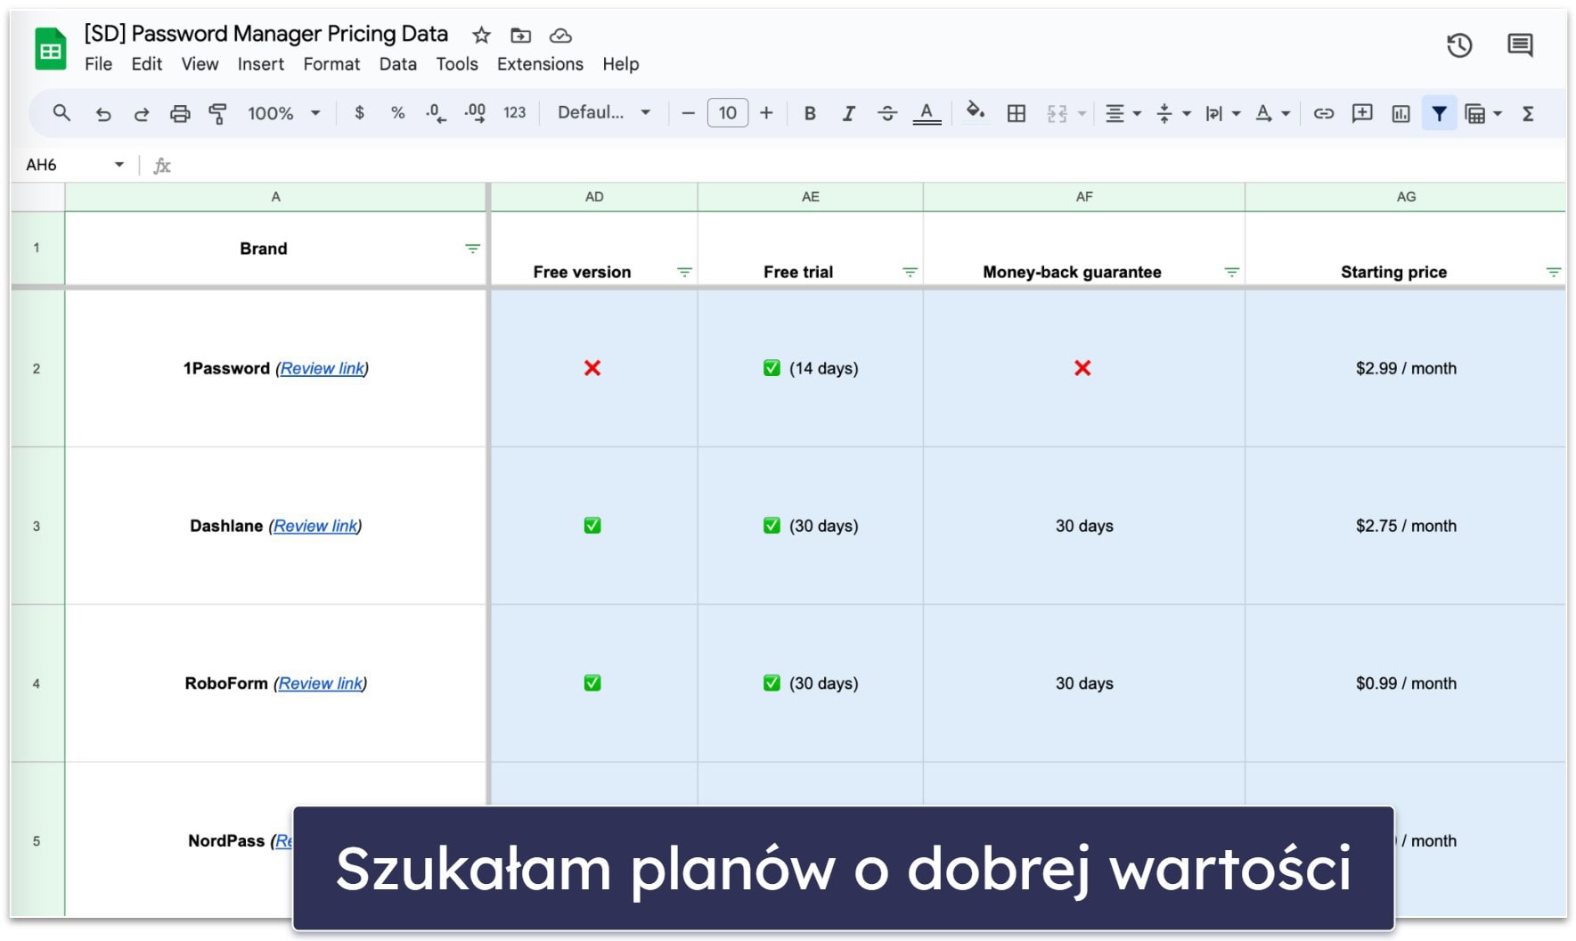
Task: Open the View menu
Action: (200, 64)
